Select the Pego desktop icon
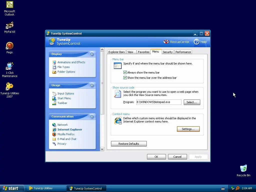The image size is (256, 192). (x=10, y=46)
